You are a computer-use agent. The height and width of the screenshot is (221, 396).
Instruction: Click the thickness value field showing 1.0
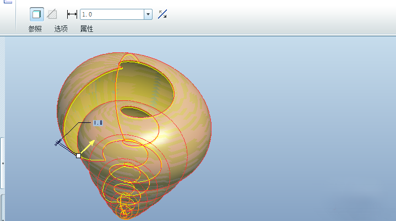coord(112,14)
